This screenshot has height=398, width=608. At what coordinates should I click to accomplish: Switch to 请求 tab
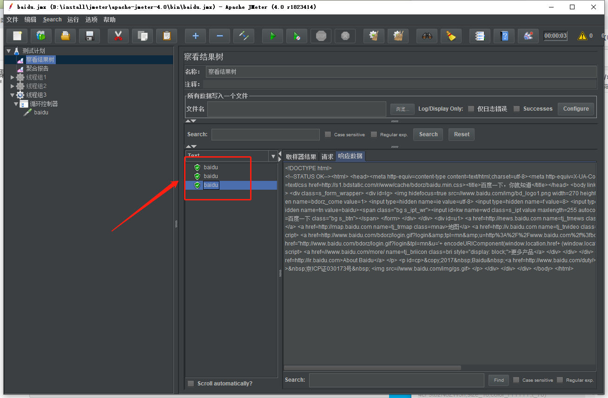327,157
